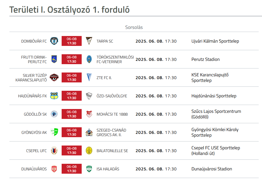Open the Frutti Drink-Perutz FC crest
The image size is (262, 179).
point(54,59)
